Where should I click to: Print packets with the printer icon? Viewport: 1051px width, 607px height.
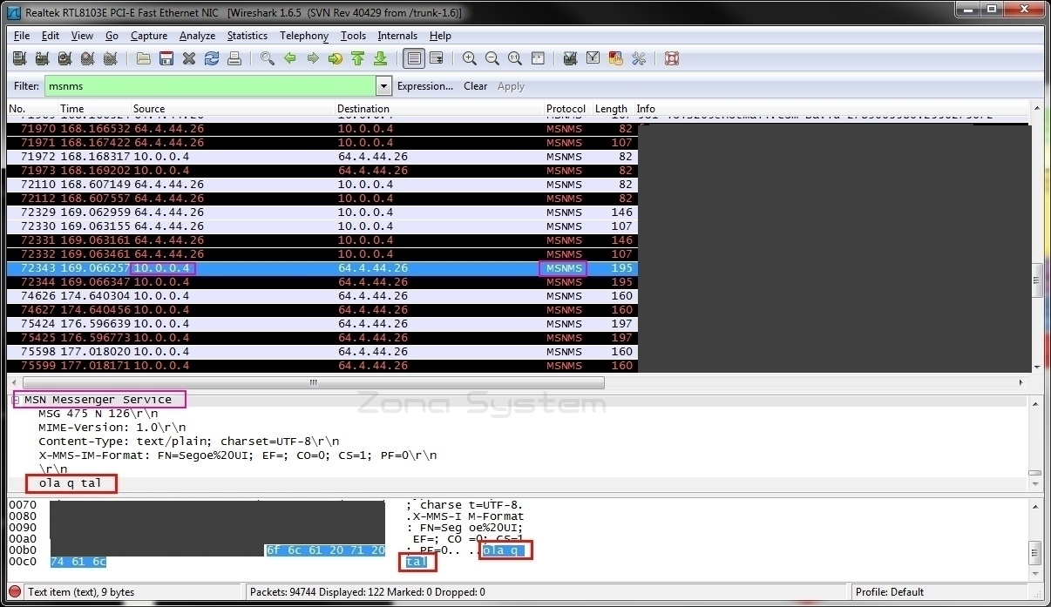coord(234,58)
